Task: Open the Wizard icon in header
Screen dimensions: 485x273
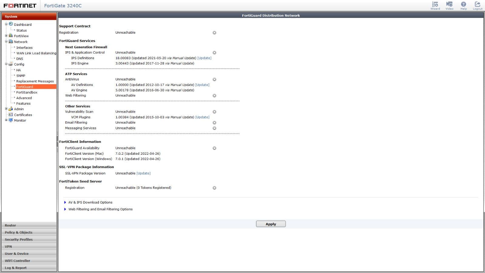Action: [x=435, y=5]
